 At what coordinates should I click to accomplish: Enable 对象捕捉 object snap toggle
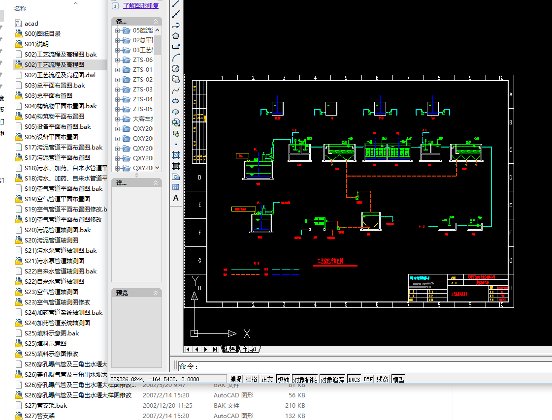[x=304, y=379]
